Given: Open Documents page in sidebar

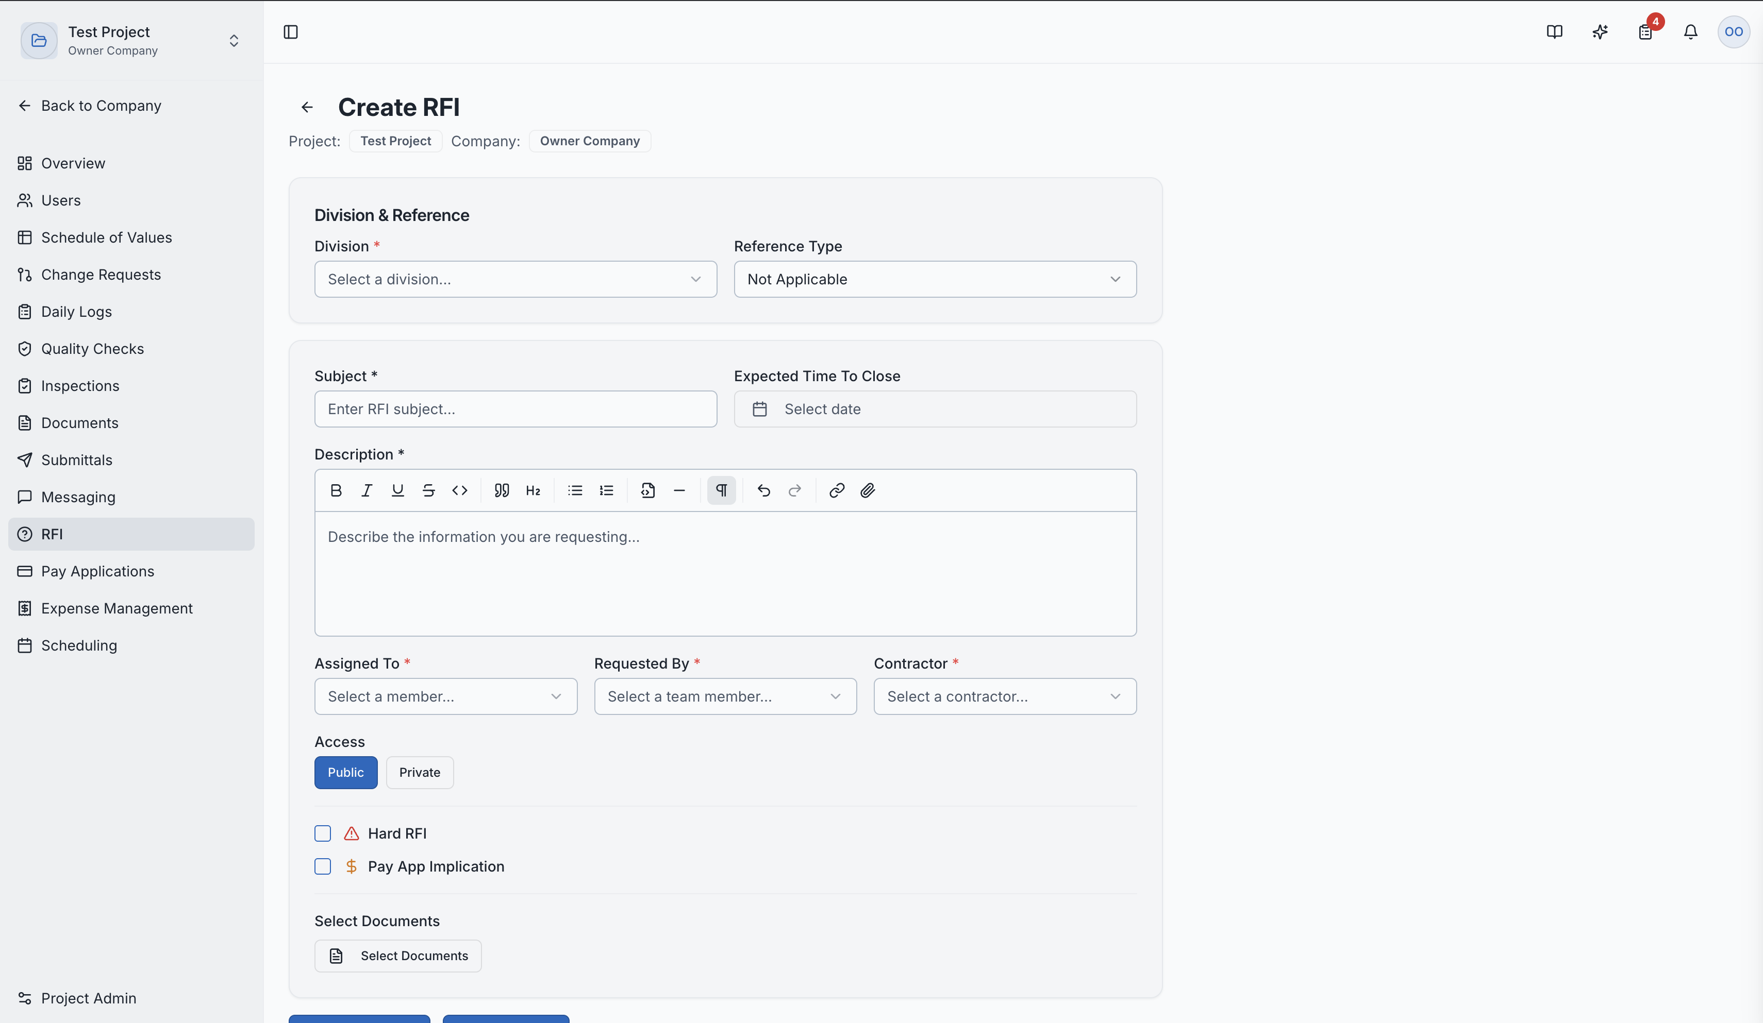Looking at the screenshot, I should point(131,423).
